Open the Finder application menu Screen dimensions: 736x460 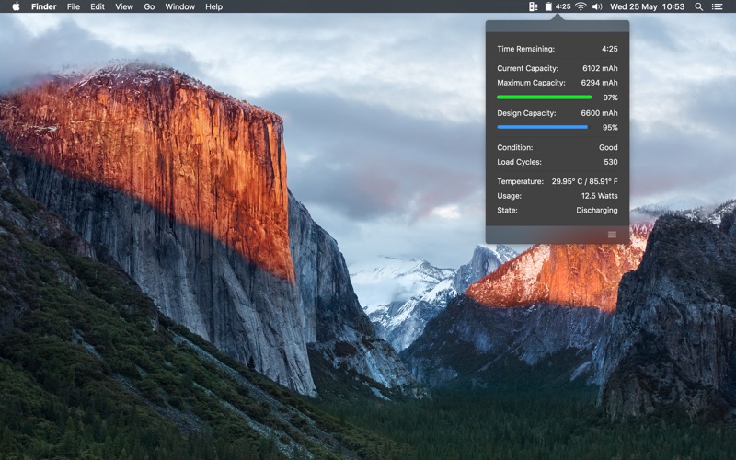point(43,6)
